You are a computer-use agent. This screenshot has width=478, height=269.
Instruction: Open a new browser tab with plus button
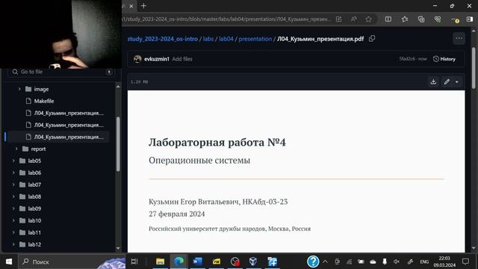[x=143, y=6]
